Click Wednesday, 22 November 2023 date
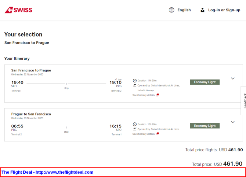 click(x=27, y=74)
